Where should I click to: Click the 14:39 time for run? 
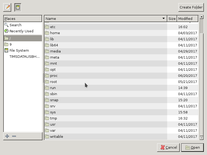coord(183,88)
